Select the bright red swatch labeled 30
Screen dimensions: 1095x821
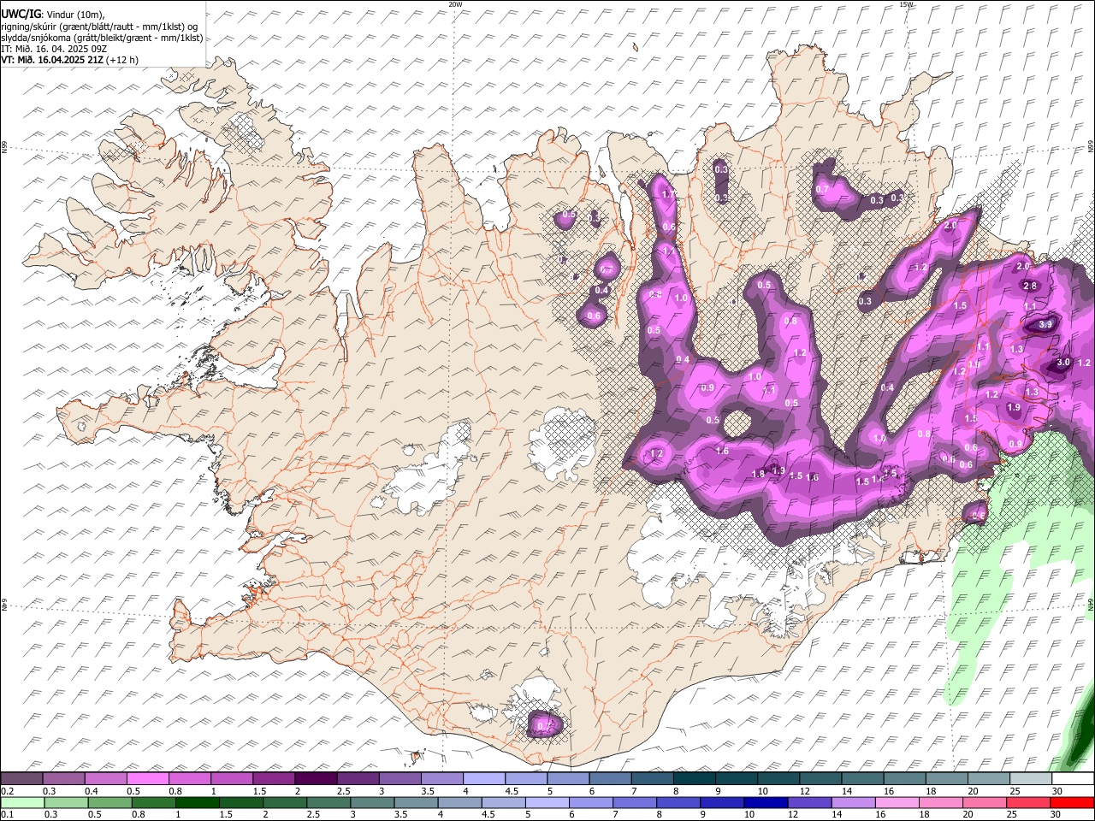(1073, 803)
